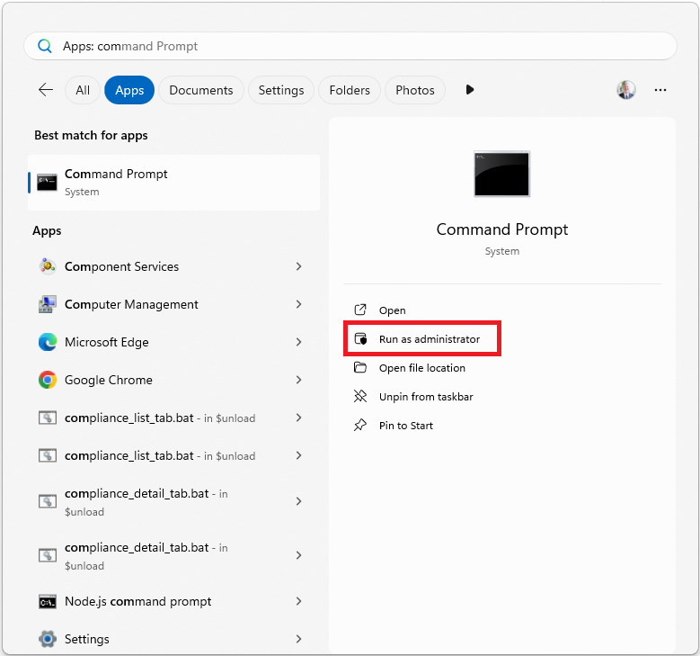Click the Computer Management icon
Screen dimensions: 700x656
(x=48, y=304)
